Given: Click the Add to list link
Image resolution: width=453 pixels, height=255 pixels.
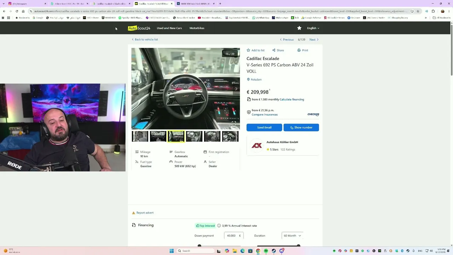Looking at the screenshot, I should [x=258, y=50].
